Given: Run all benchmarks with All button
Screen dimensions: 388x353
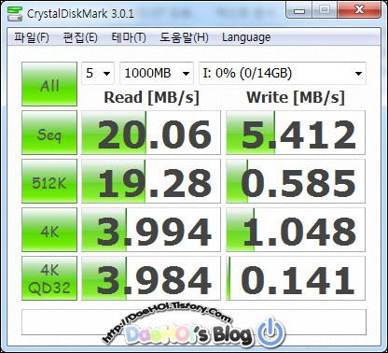Looking at the screenshot, I should [49, 84].
